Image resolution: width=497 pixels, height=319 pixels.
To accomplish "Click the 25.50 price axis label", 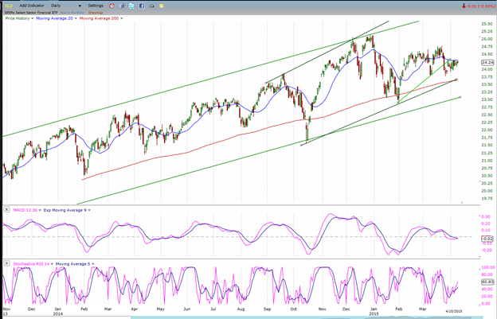I will [x=487, y=24].
